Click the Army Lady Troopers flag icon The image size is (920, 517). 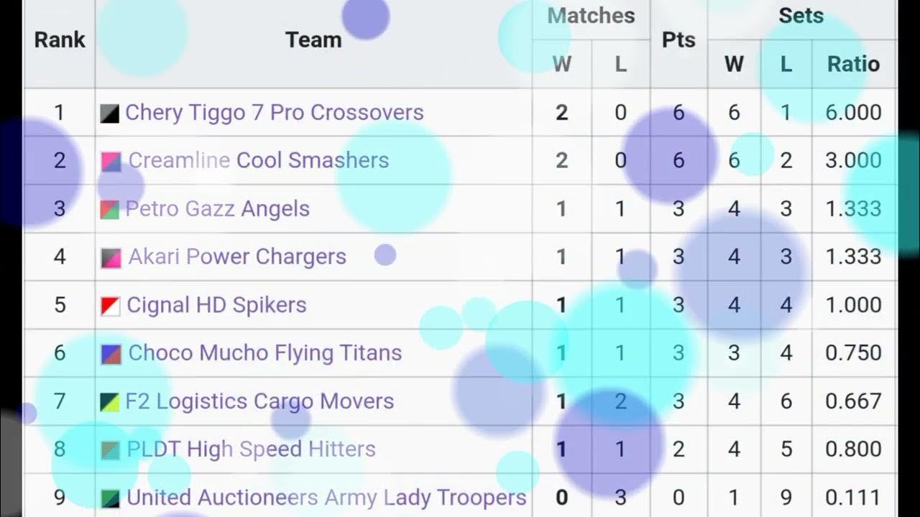[x=110, y=498]
